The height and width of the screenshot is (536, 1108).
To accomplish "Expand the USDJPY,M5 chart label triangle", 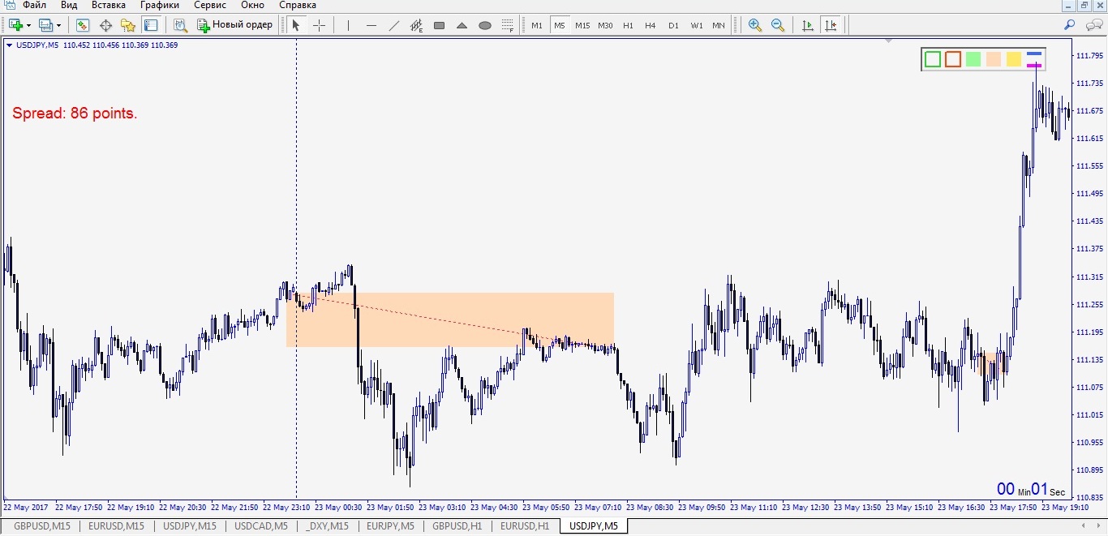I will pos(9,45).
